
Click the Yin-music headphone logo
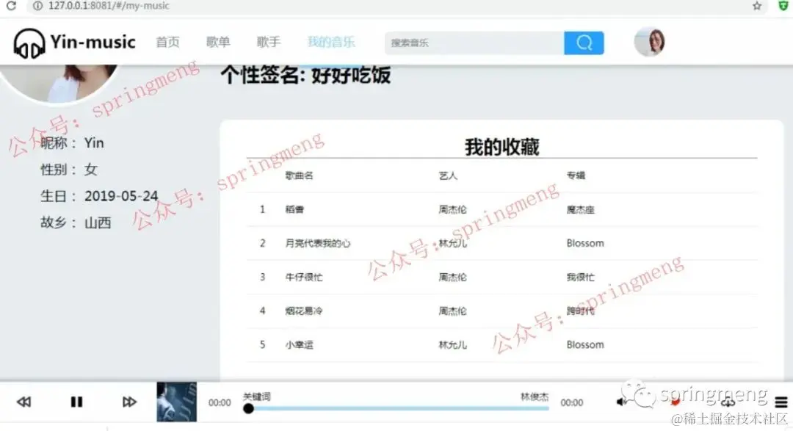coord(29,43)
